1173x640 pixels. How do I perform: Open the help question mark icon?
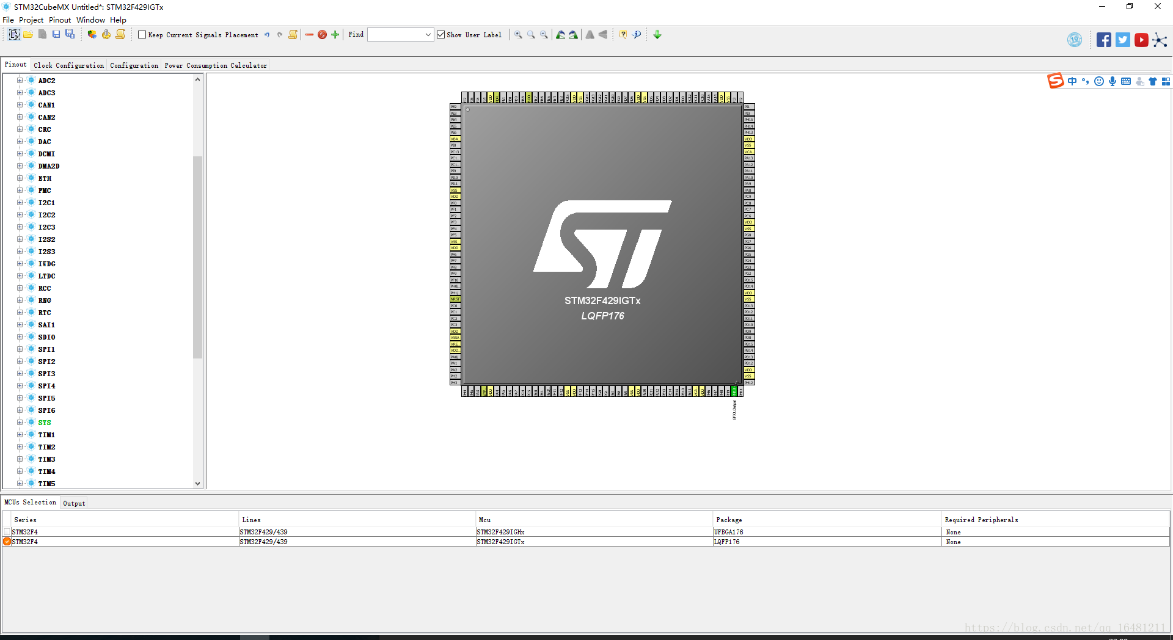[623, 35]
